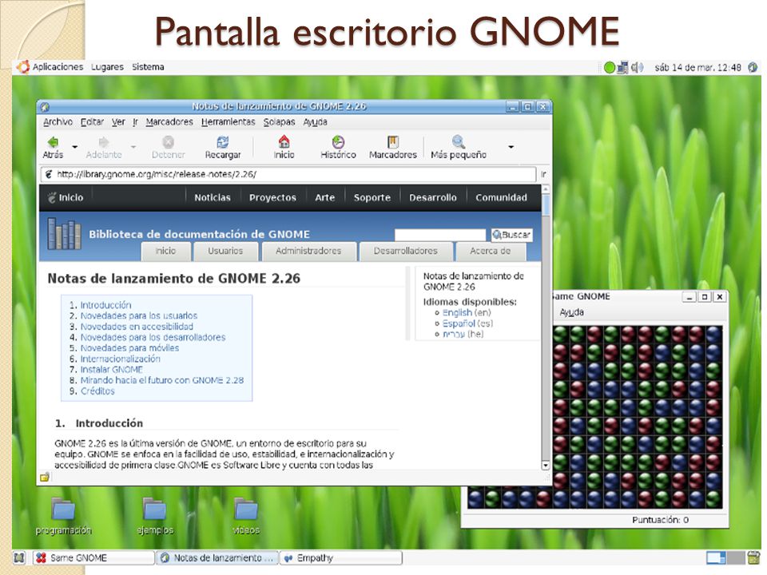Open the Marcadores menu in menu bar
This screenshot has height=575, width=767.
pos(169,121)
